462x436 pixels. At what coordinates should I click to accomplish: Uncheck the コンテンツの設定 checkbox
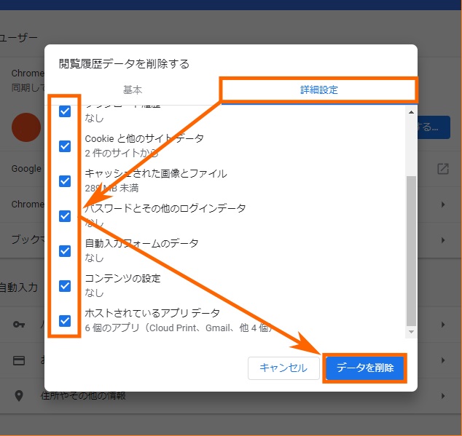click(x=65, y=286)
